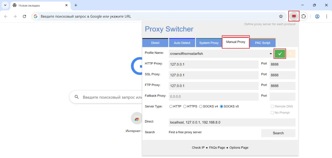Select SOCKS v4 server type
The image size is (332, 158).
(200, 107)
